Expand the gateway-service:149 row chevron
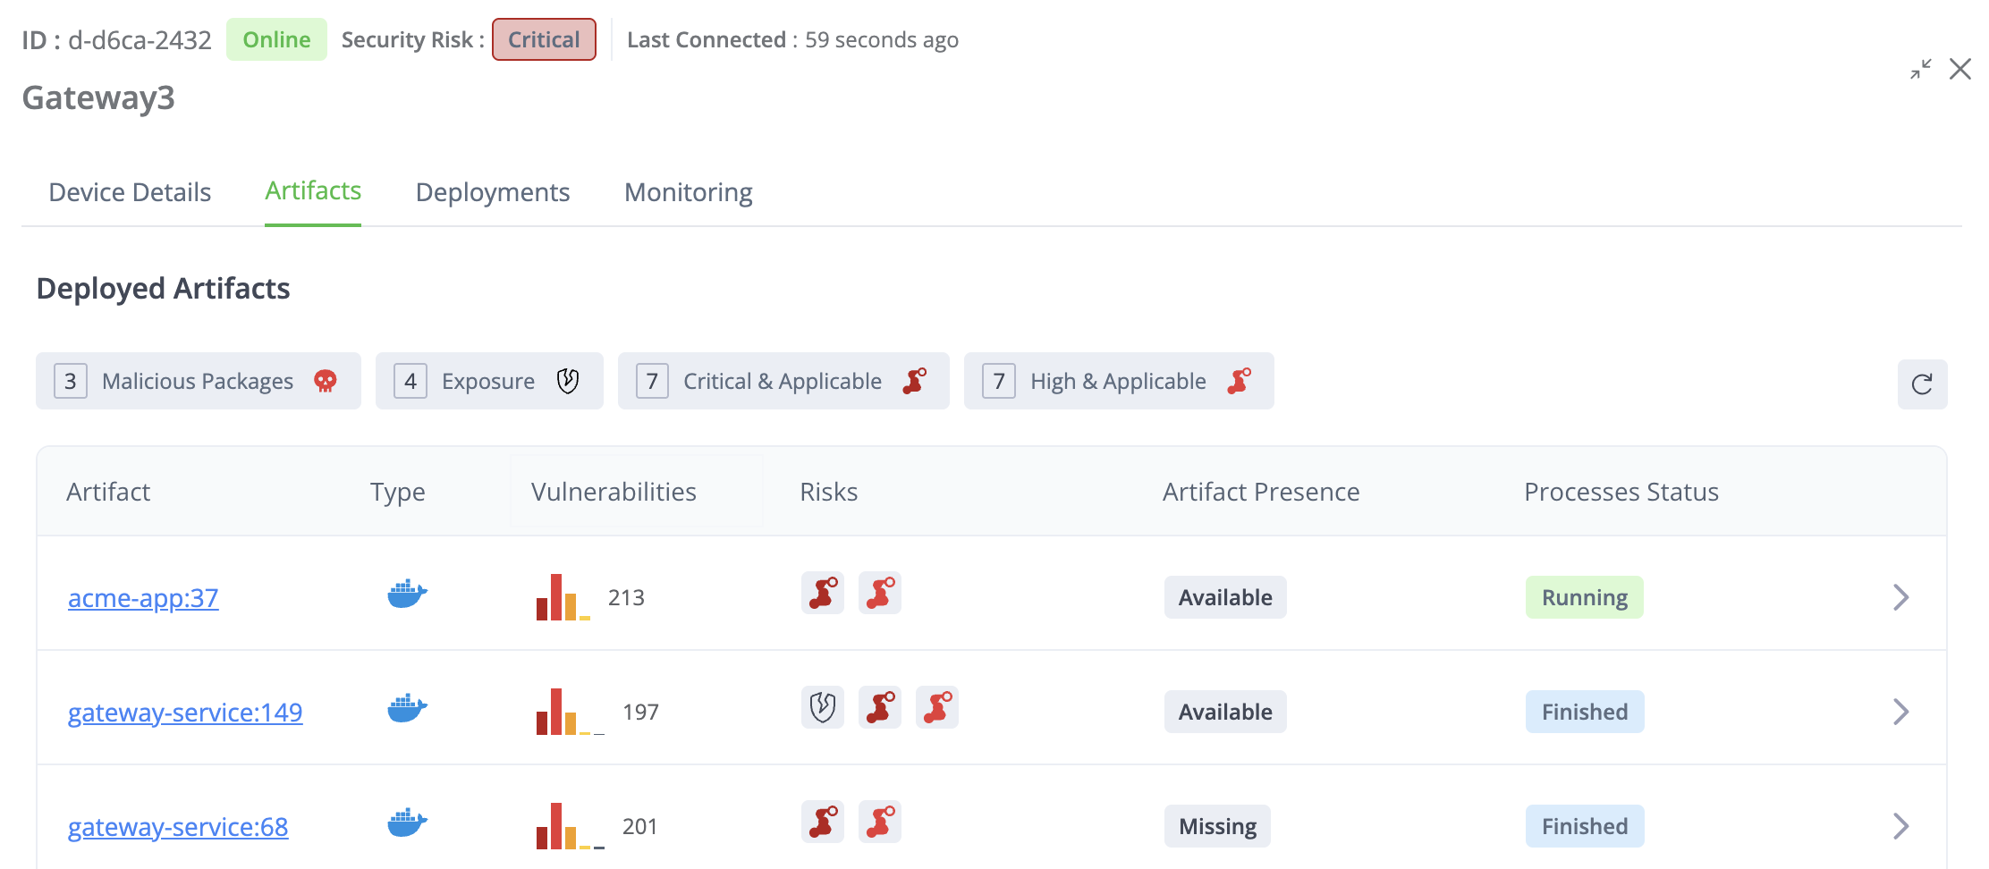The width and height of the screenshot is (1989, 869). (1900, 712)
